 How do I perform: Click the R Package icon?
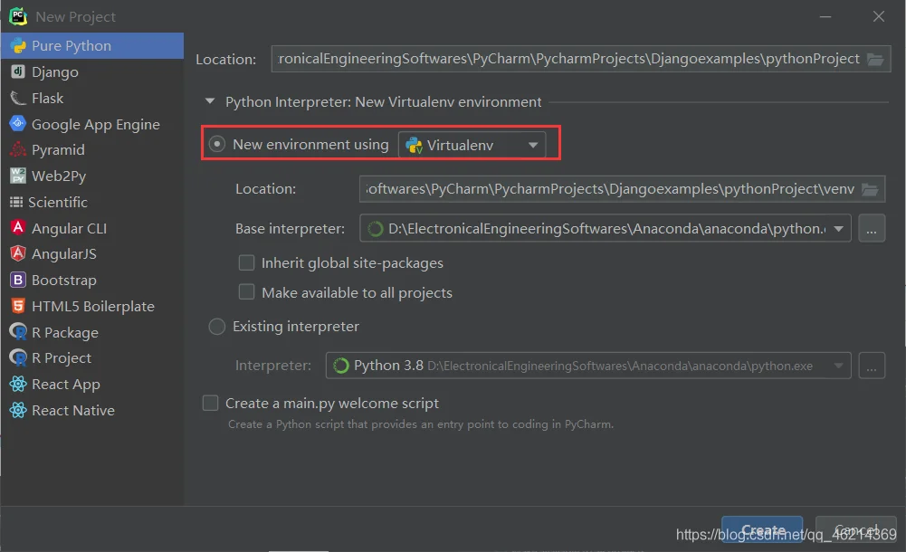tap(18, 332)
